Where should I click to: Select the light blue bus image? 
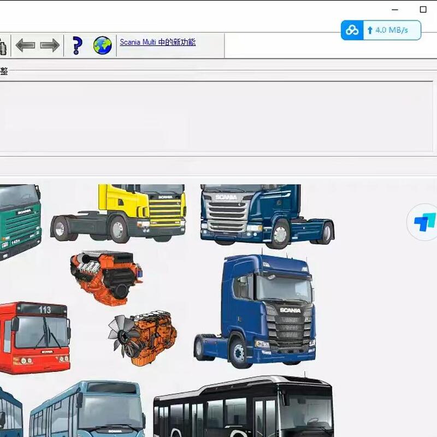(87, 409)
